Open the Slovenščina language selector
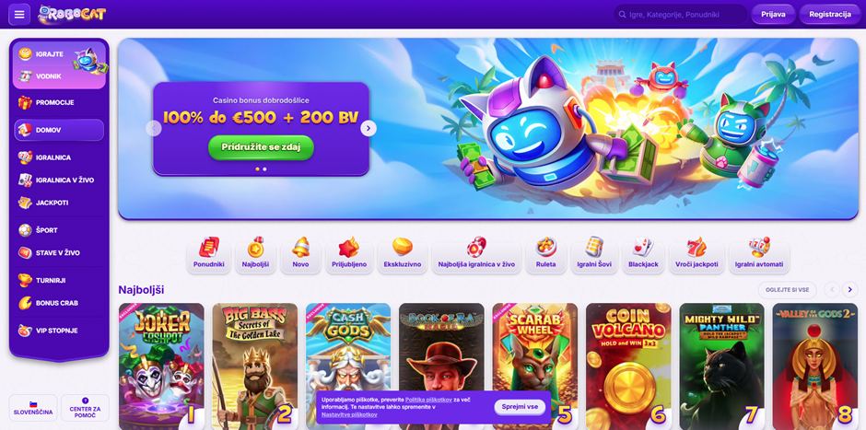The height and width of the screenshot is (430, 866). tap(33, 408)
